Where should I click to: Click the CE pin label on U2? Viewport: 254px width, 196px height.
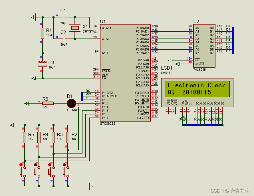coord(197,60)
